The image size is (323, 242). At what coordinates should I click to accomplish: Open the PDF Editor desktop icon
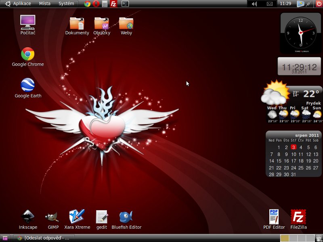tap(274, 217)
